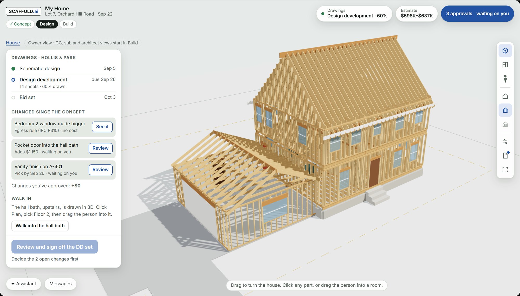Review the Vanity finish on A-401
Image resolution: width=520 pixels, height=296 pixels.
pyautogui.click(x=100, y=170)
